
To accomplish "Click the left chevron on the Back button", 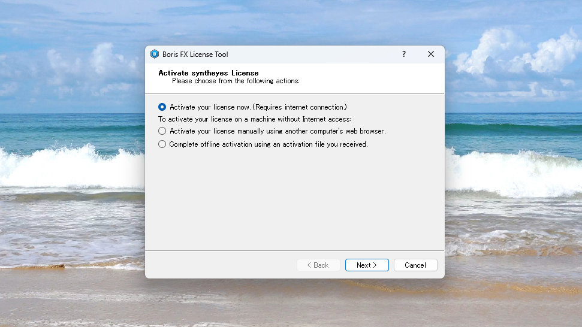I will pyautogui.click(x=309, y=265).
